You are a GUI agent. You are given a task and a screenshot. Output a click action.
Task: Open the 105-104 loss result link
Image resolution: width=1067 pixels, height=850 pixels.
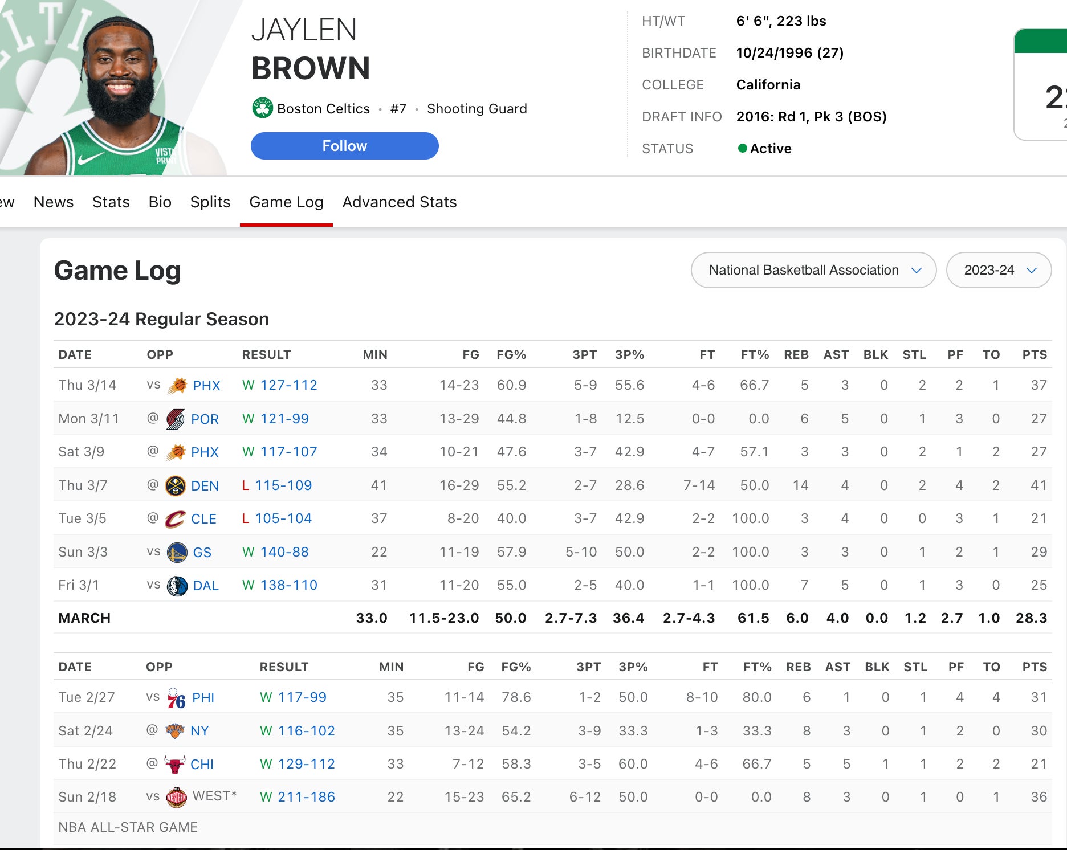point(283,518)
